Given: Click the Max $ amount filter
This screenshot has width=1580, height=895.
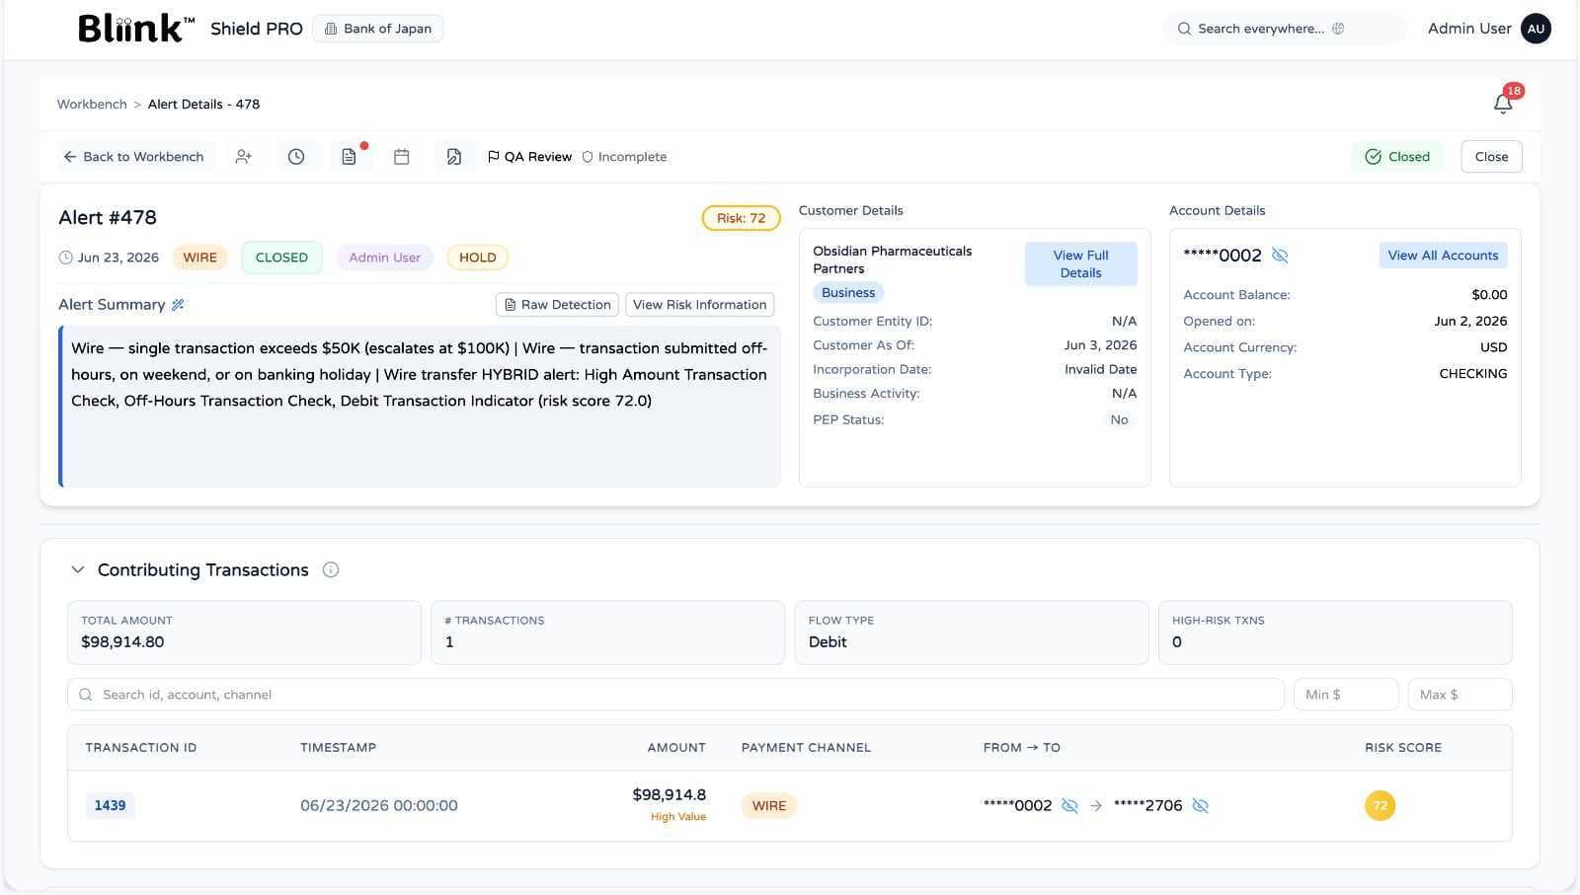Looking at the screenshot, I should 1460,695.
